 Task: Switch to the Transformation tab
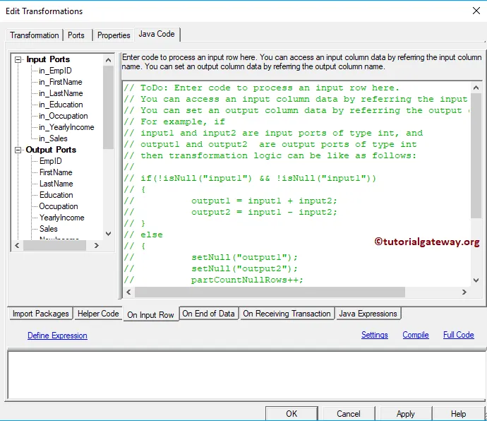[x=35, y=35]
